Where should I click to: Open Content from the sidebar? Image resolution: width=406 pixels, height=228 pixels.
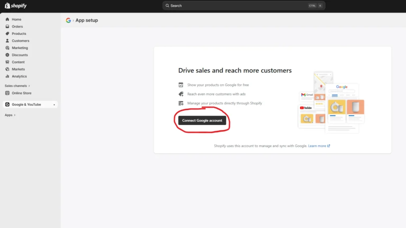click(x=8, y=62)
